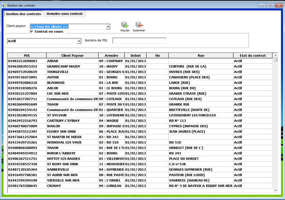Click the 05 : L'ORMEL armoire cell

112,181
